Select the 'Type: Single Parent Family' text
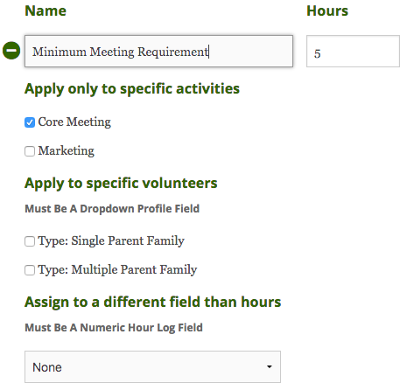 click(111, 240)
